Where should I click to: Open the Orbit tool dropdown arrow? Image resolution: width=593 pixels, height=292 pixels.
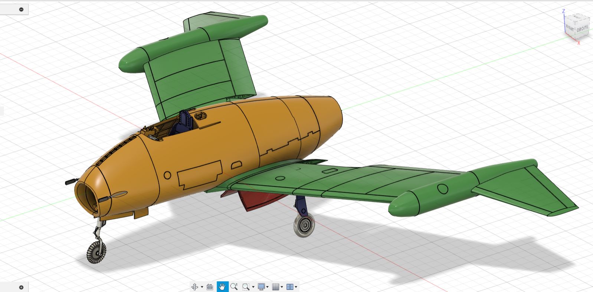coord(202,287)
